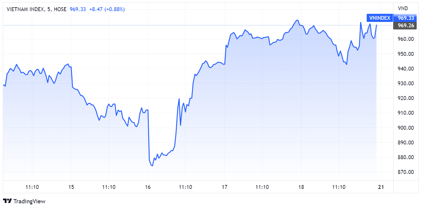423x209 pixels.
Task: Click the 900.00 price axis label
Action: [x=406, y=128]
